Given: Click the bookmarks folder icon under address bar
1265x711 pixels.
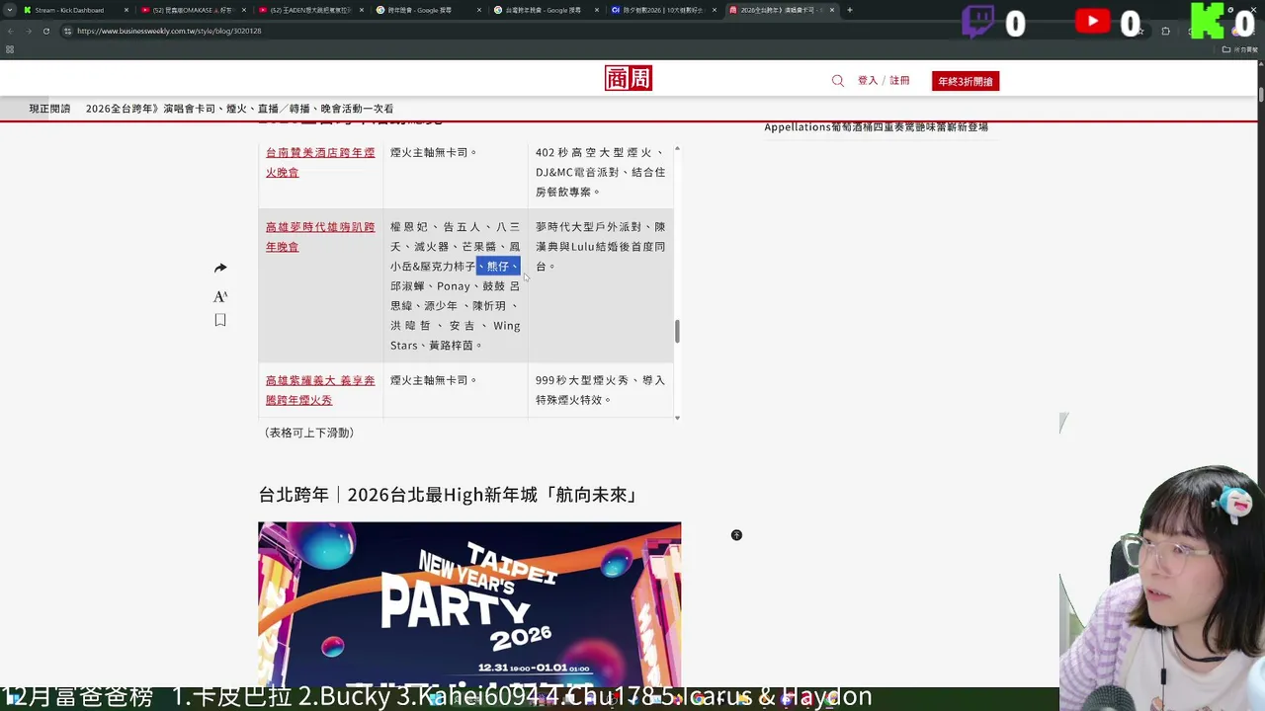Looking at the screenshot, I should 1226,49.
